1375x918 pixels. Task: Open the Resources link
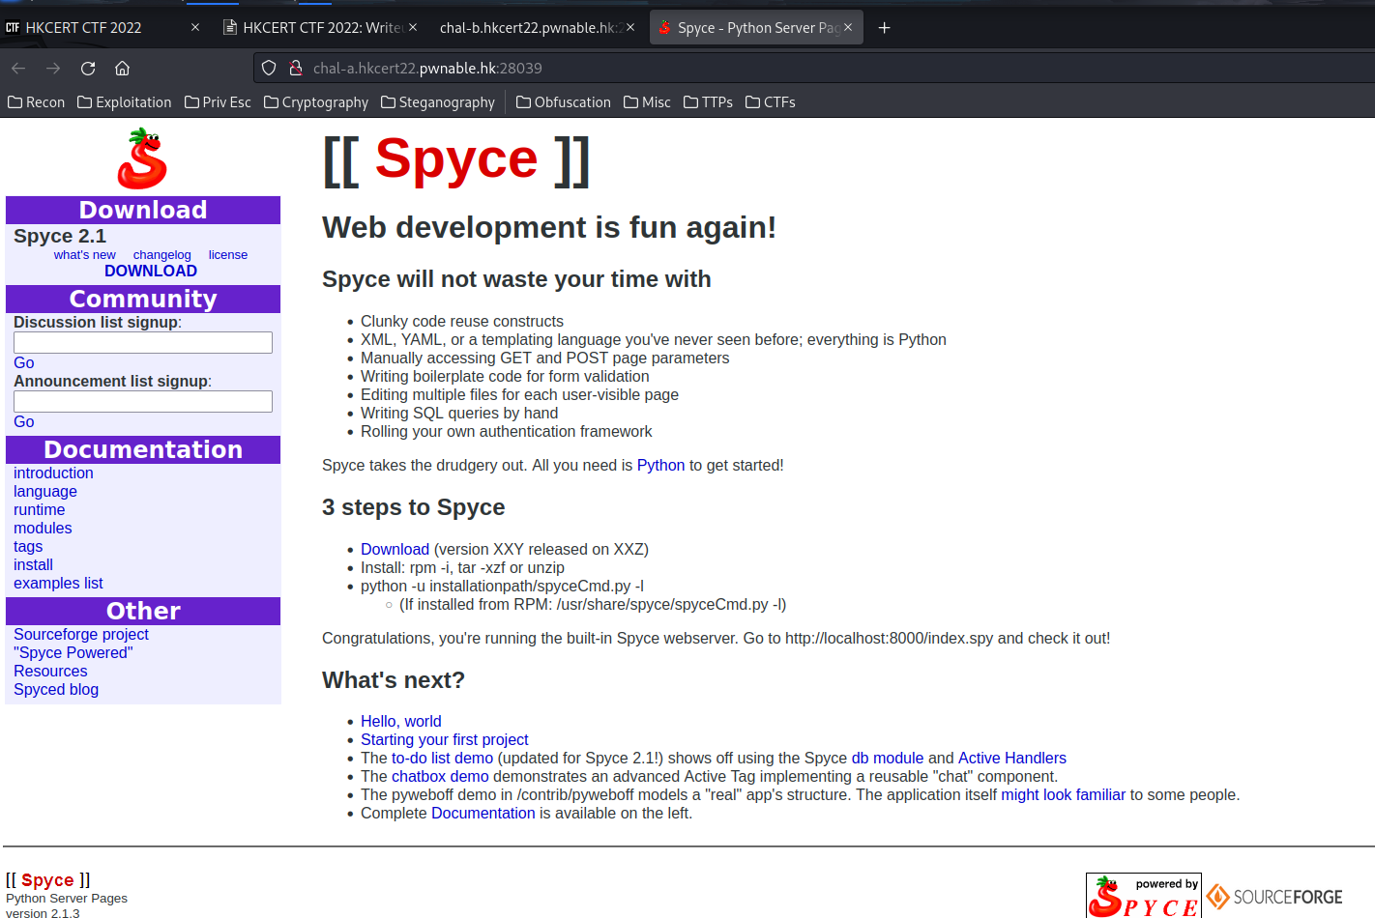pyautogui.click(x=50, y=672)
